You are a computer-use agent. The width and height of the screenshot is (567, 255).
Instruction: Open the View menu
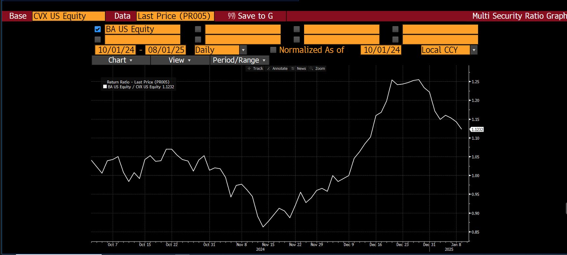180,60
